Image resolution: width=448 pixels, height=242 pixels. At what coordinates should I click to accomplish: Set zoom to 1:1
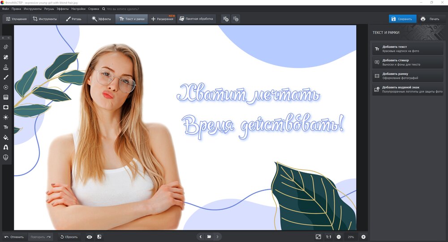coord(328,237)
